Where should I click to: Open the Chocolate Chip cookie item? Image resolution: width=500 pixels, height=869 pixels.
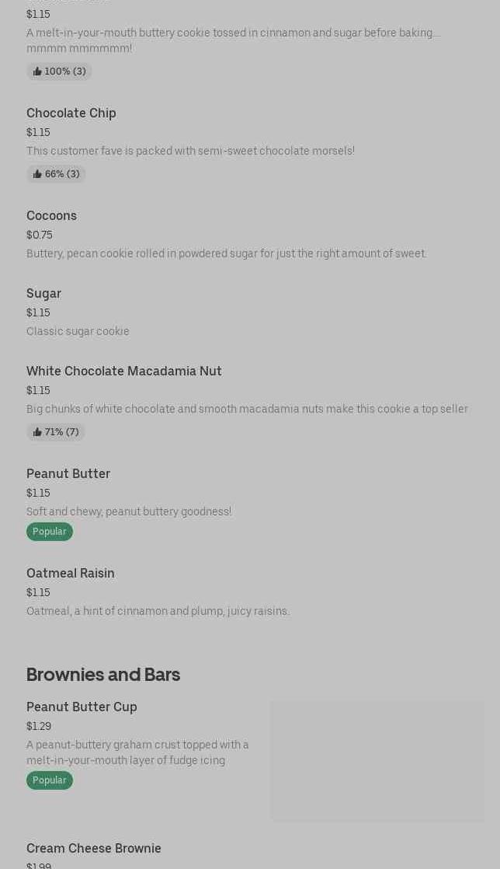click(x=71, y=113)
